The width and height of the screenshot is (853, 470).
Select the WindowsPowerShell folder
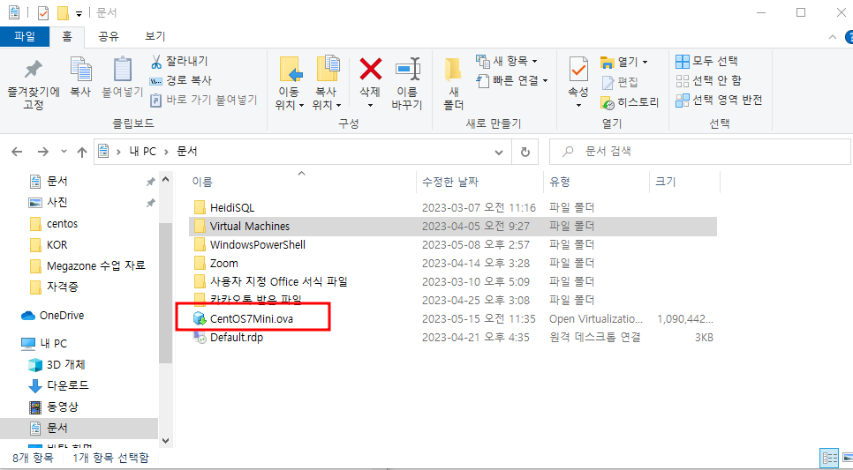[x=258, y=244]
